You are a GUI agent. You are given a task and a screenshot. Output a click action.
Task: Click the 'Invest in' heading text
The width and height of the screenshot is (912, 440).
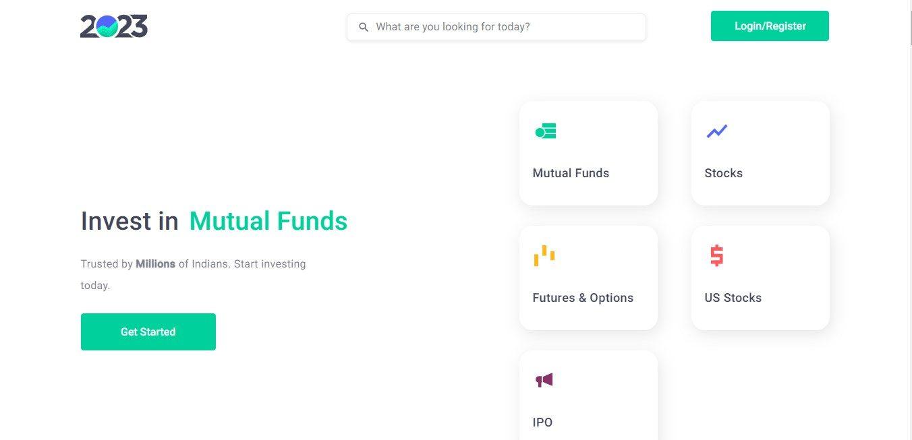click(130, 221)
